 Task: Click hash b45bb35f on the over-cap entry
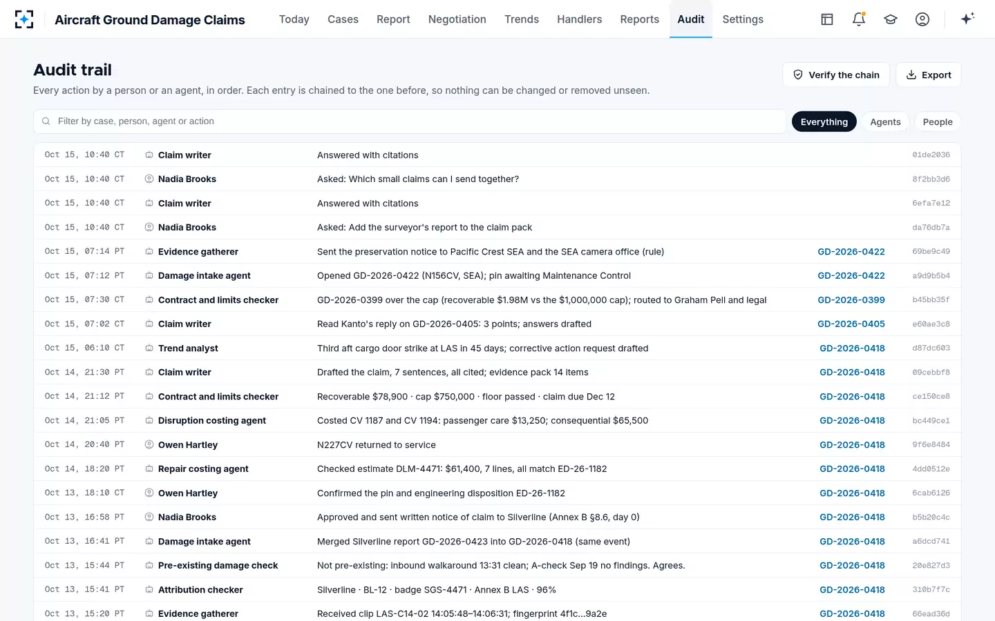pyautogui.click(x=931, y=300)
